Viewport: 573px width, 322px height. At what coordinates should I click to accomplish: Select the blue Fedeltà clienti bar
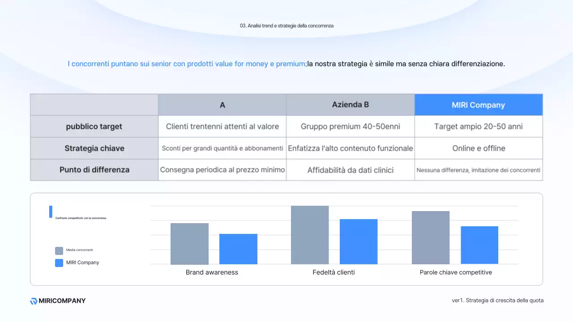click(x=359, y=241)
